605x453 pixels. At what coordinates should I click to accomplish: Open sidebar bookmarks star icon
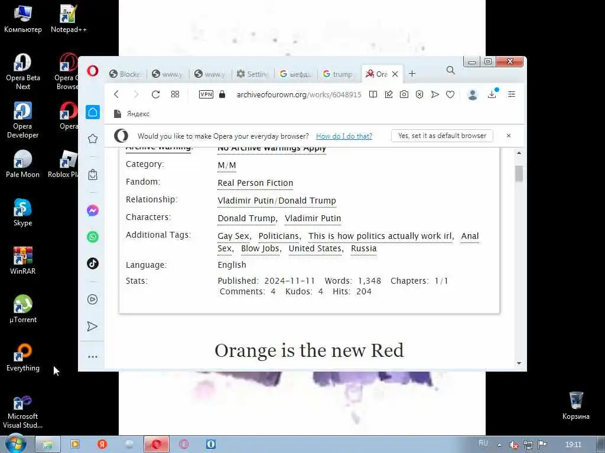[x=93, y=139]
